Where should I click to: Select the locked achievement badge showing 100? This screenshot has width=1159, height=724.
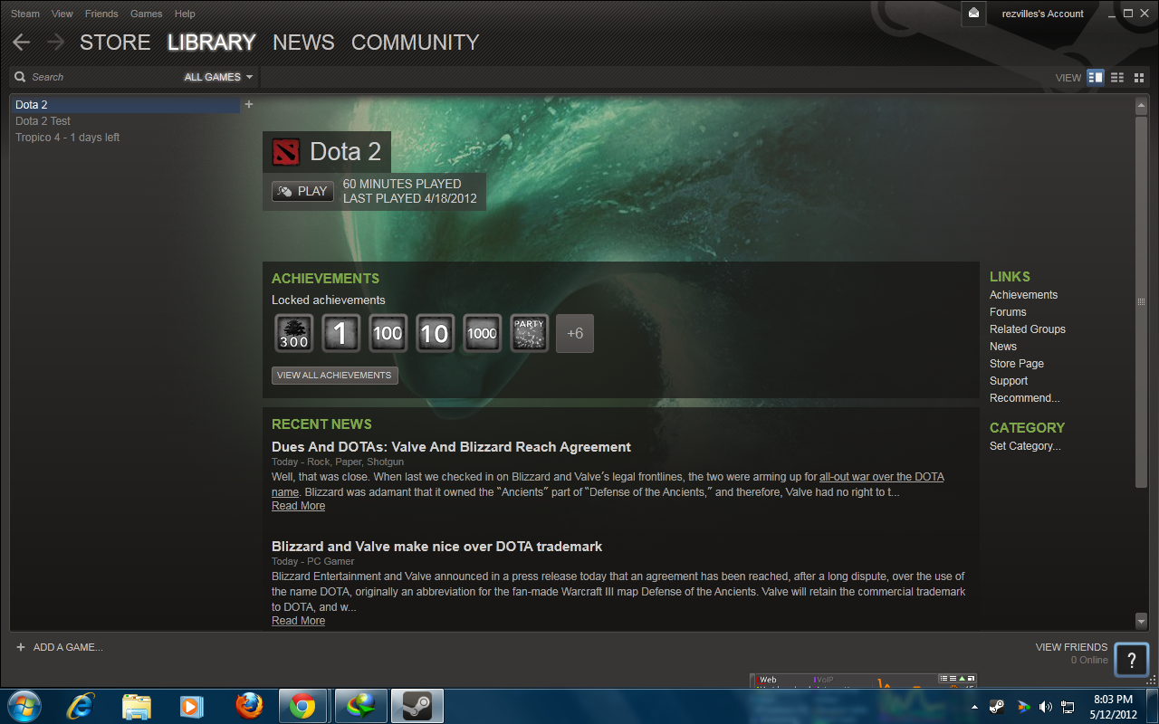[388, 333]
